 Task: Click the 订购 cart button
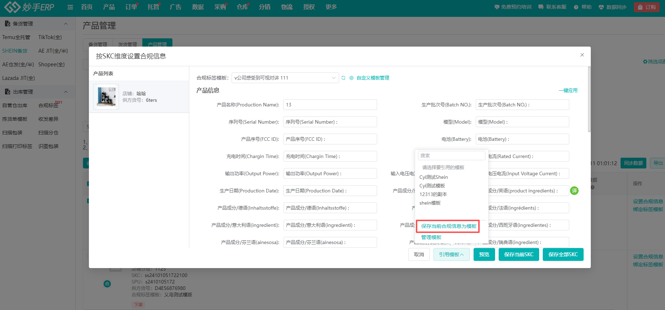pos(646,7)
